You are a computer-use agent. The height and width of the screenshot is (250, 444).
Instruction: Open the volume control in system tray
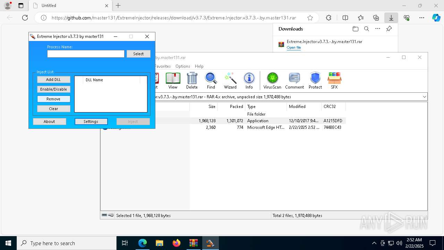399,243
